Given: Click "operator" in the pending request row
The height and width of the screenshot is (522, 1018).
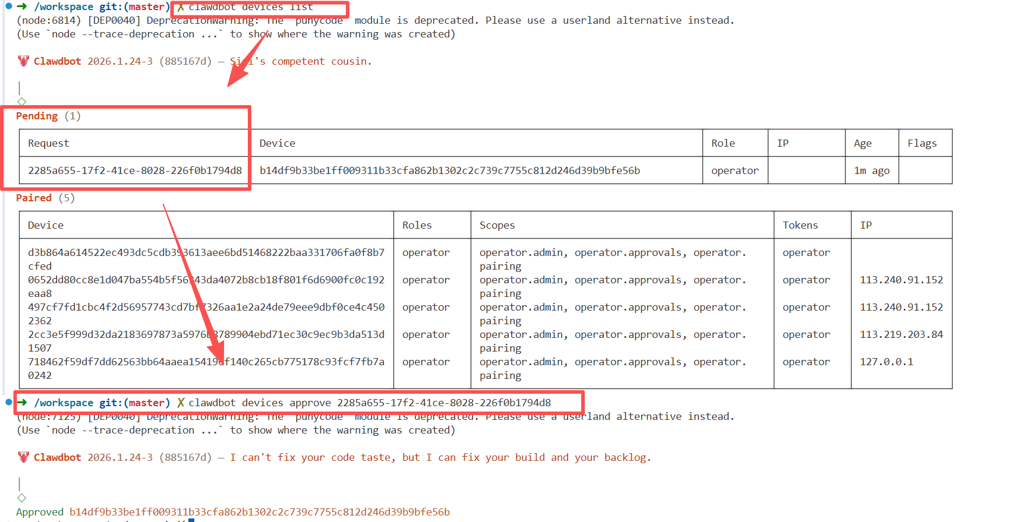Looking at the screenshot, I should coord(735,170).
